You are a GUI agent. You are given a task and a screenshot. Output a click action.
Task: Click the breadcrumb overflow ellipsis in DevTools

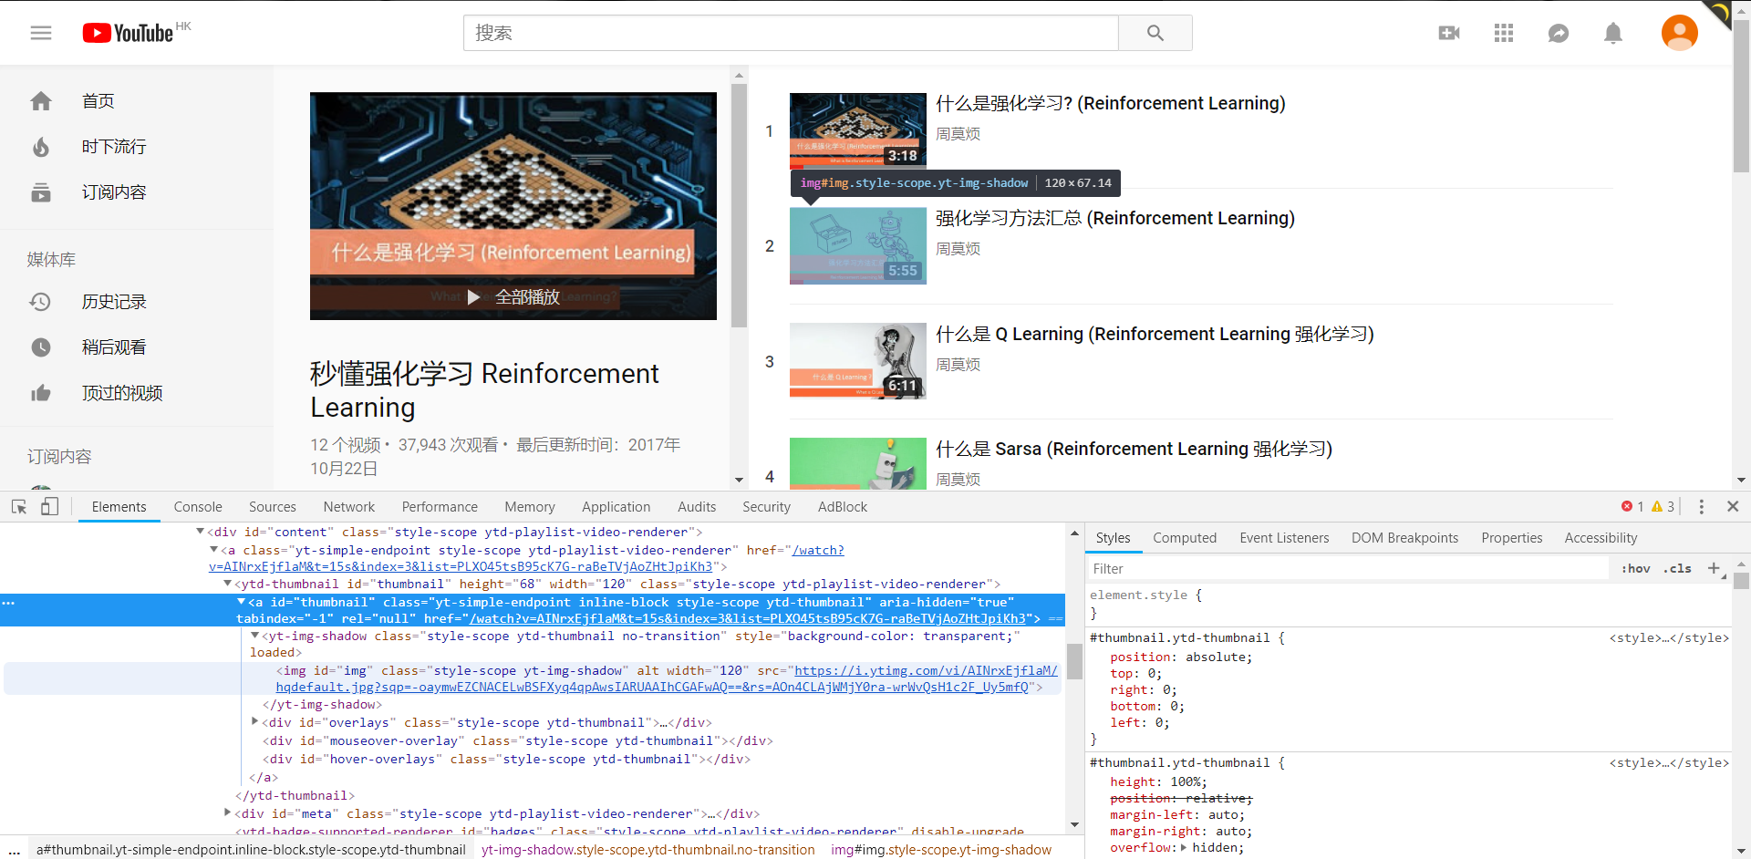pyautogui.click(x=14, y=850)
